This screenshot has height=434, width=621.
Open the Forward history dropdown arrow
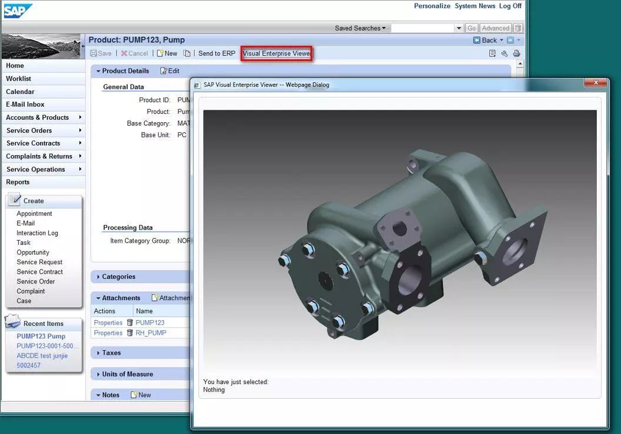click(519, 41)
